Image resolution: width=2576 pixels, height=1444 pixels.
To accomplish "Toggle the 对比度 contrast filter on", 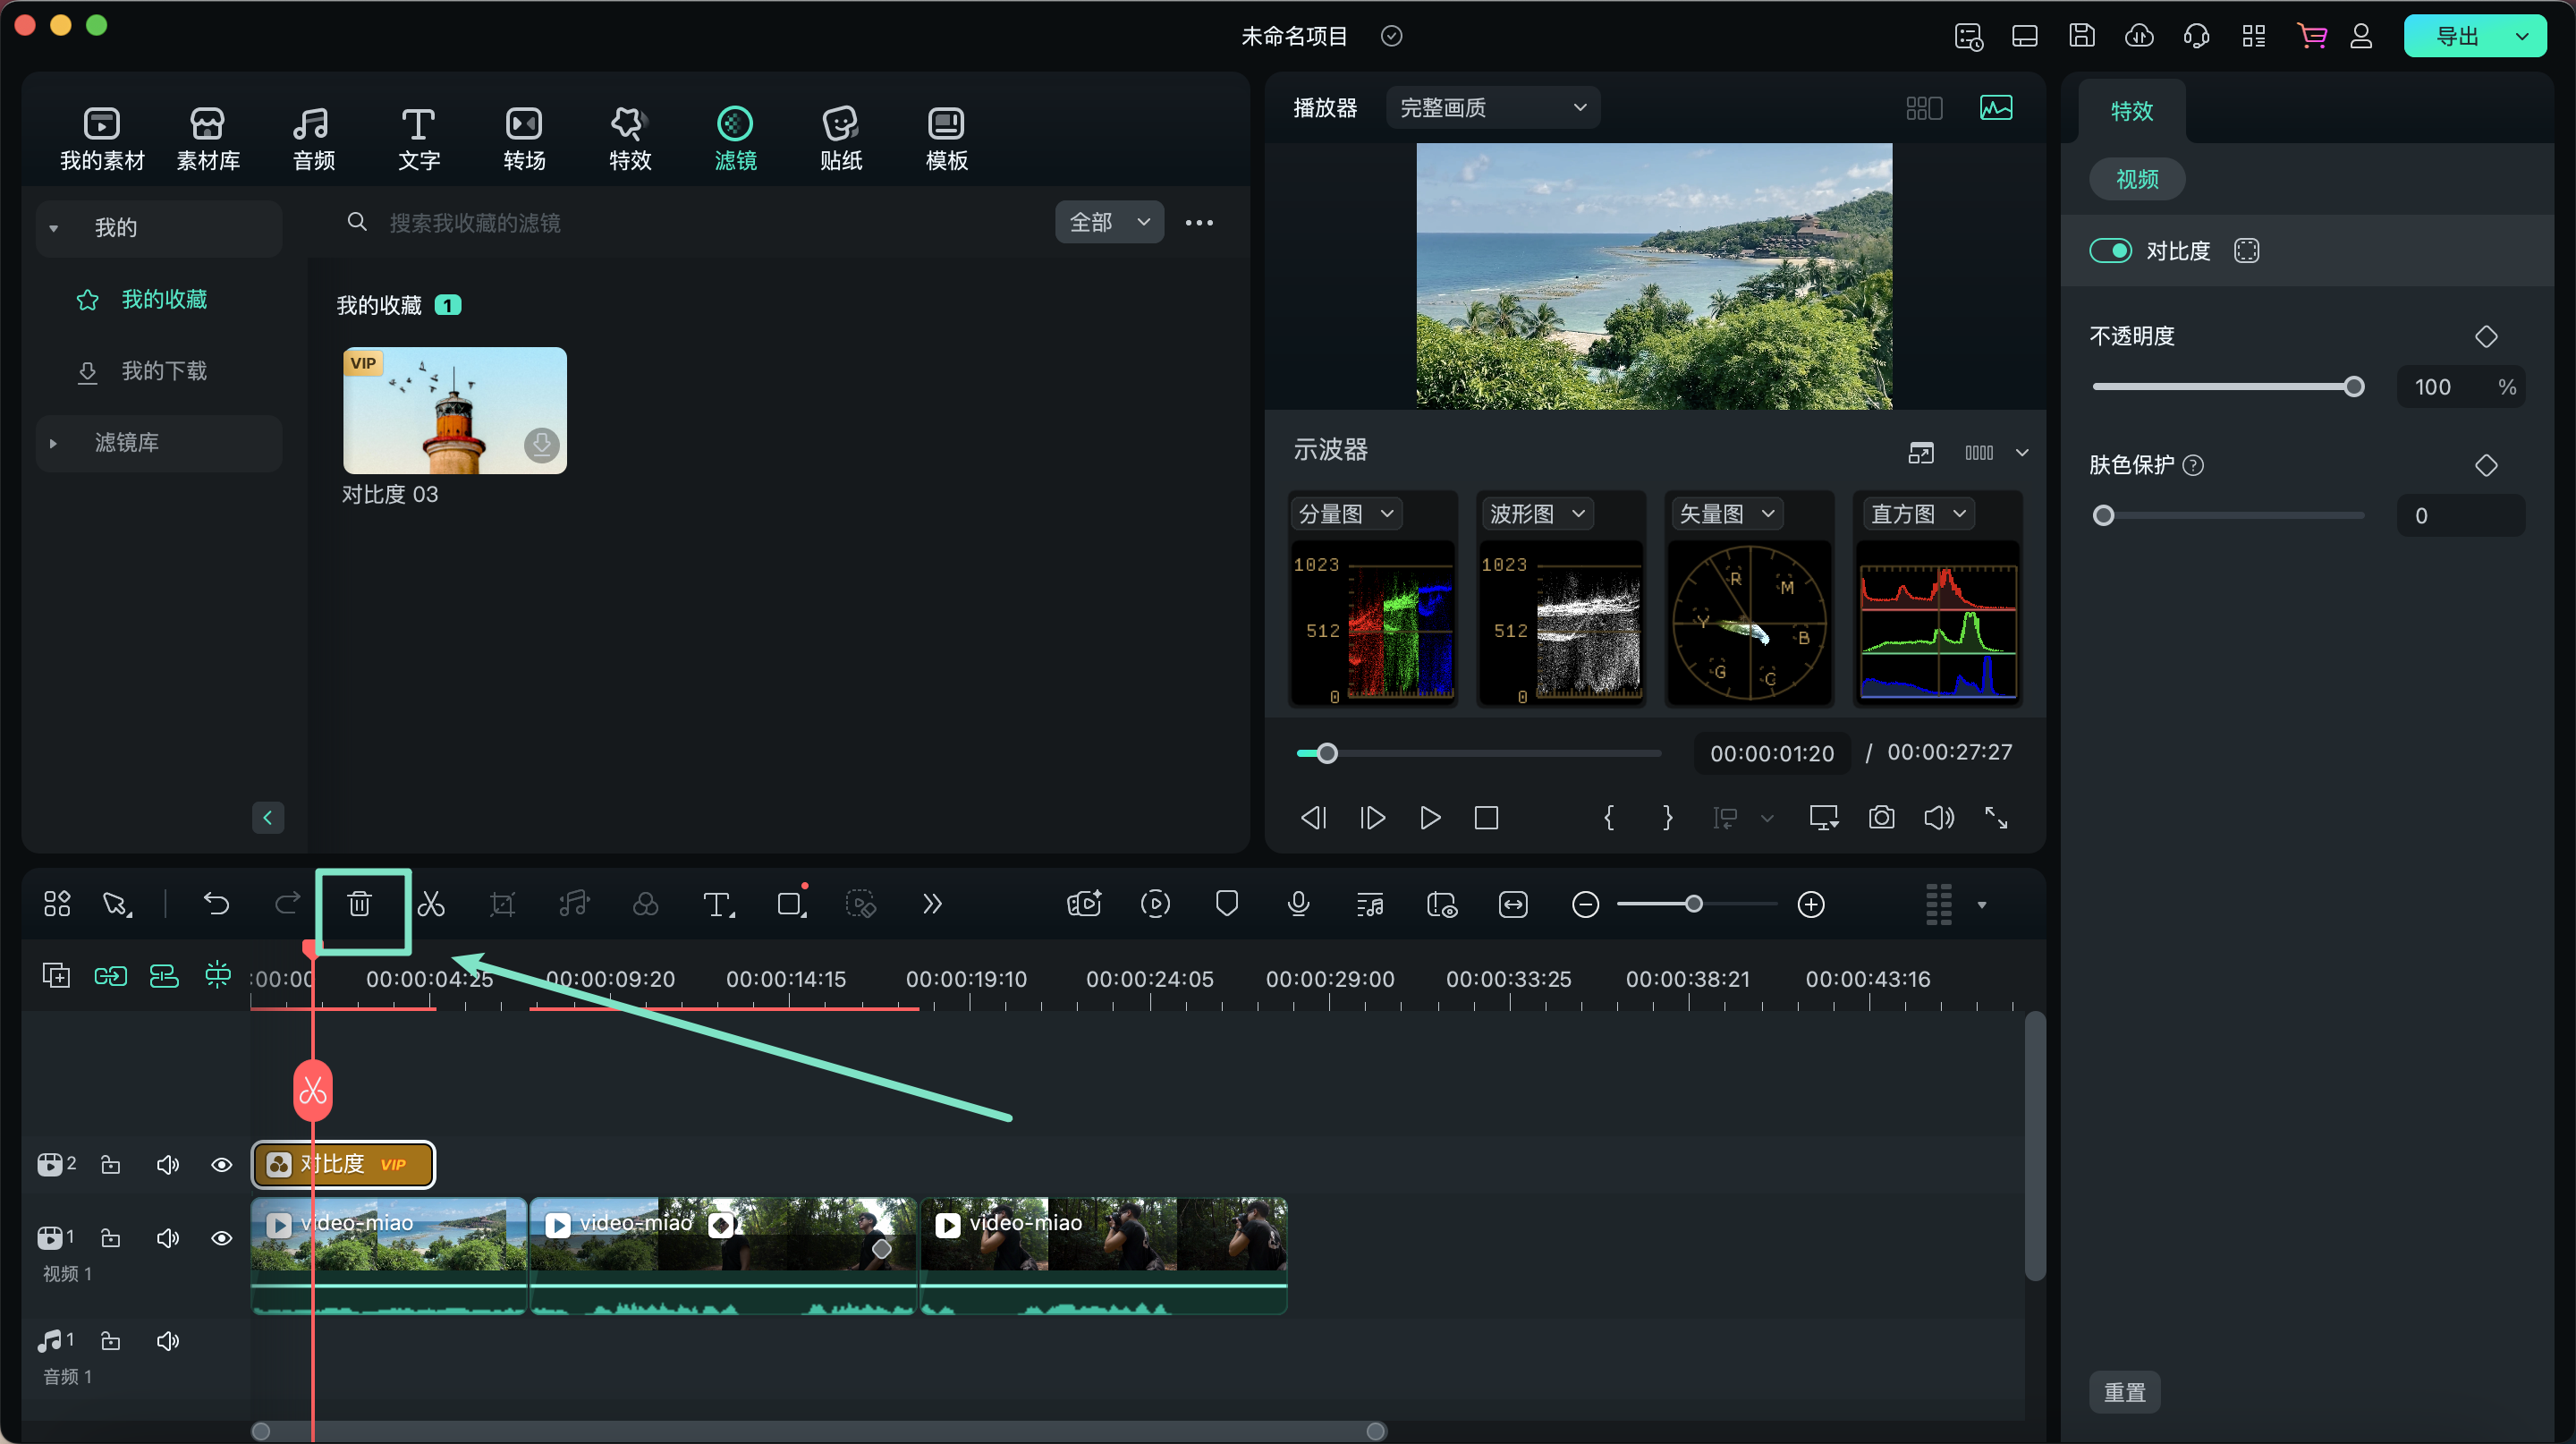I will (x=2111, y=251).
